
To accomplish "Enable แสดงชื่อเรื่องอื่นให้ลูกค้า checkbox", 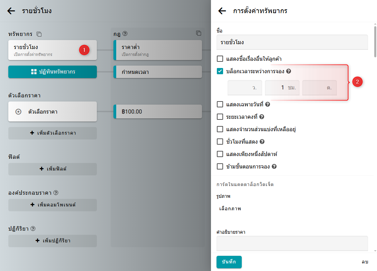I will (220, 59).
